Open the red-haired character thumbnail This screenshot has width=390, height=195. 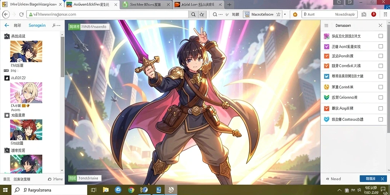coord(26,129)
